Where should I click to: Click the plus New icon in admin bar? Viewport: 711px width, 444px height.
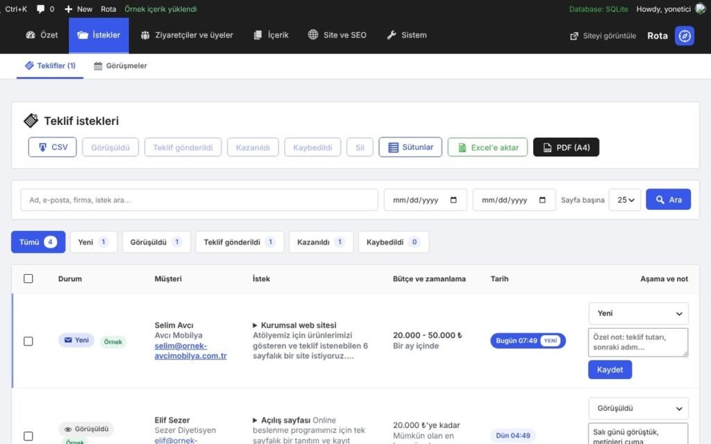(x=69, y=9)
